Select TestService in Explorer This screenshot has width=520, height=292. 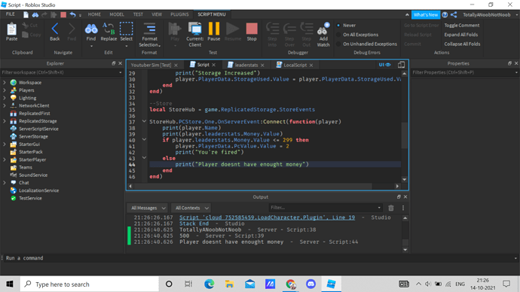(30, 199)
